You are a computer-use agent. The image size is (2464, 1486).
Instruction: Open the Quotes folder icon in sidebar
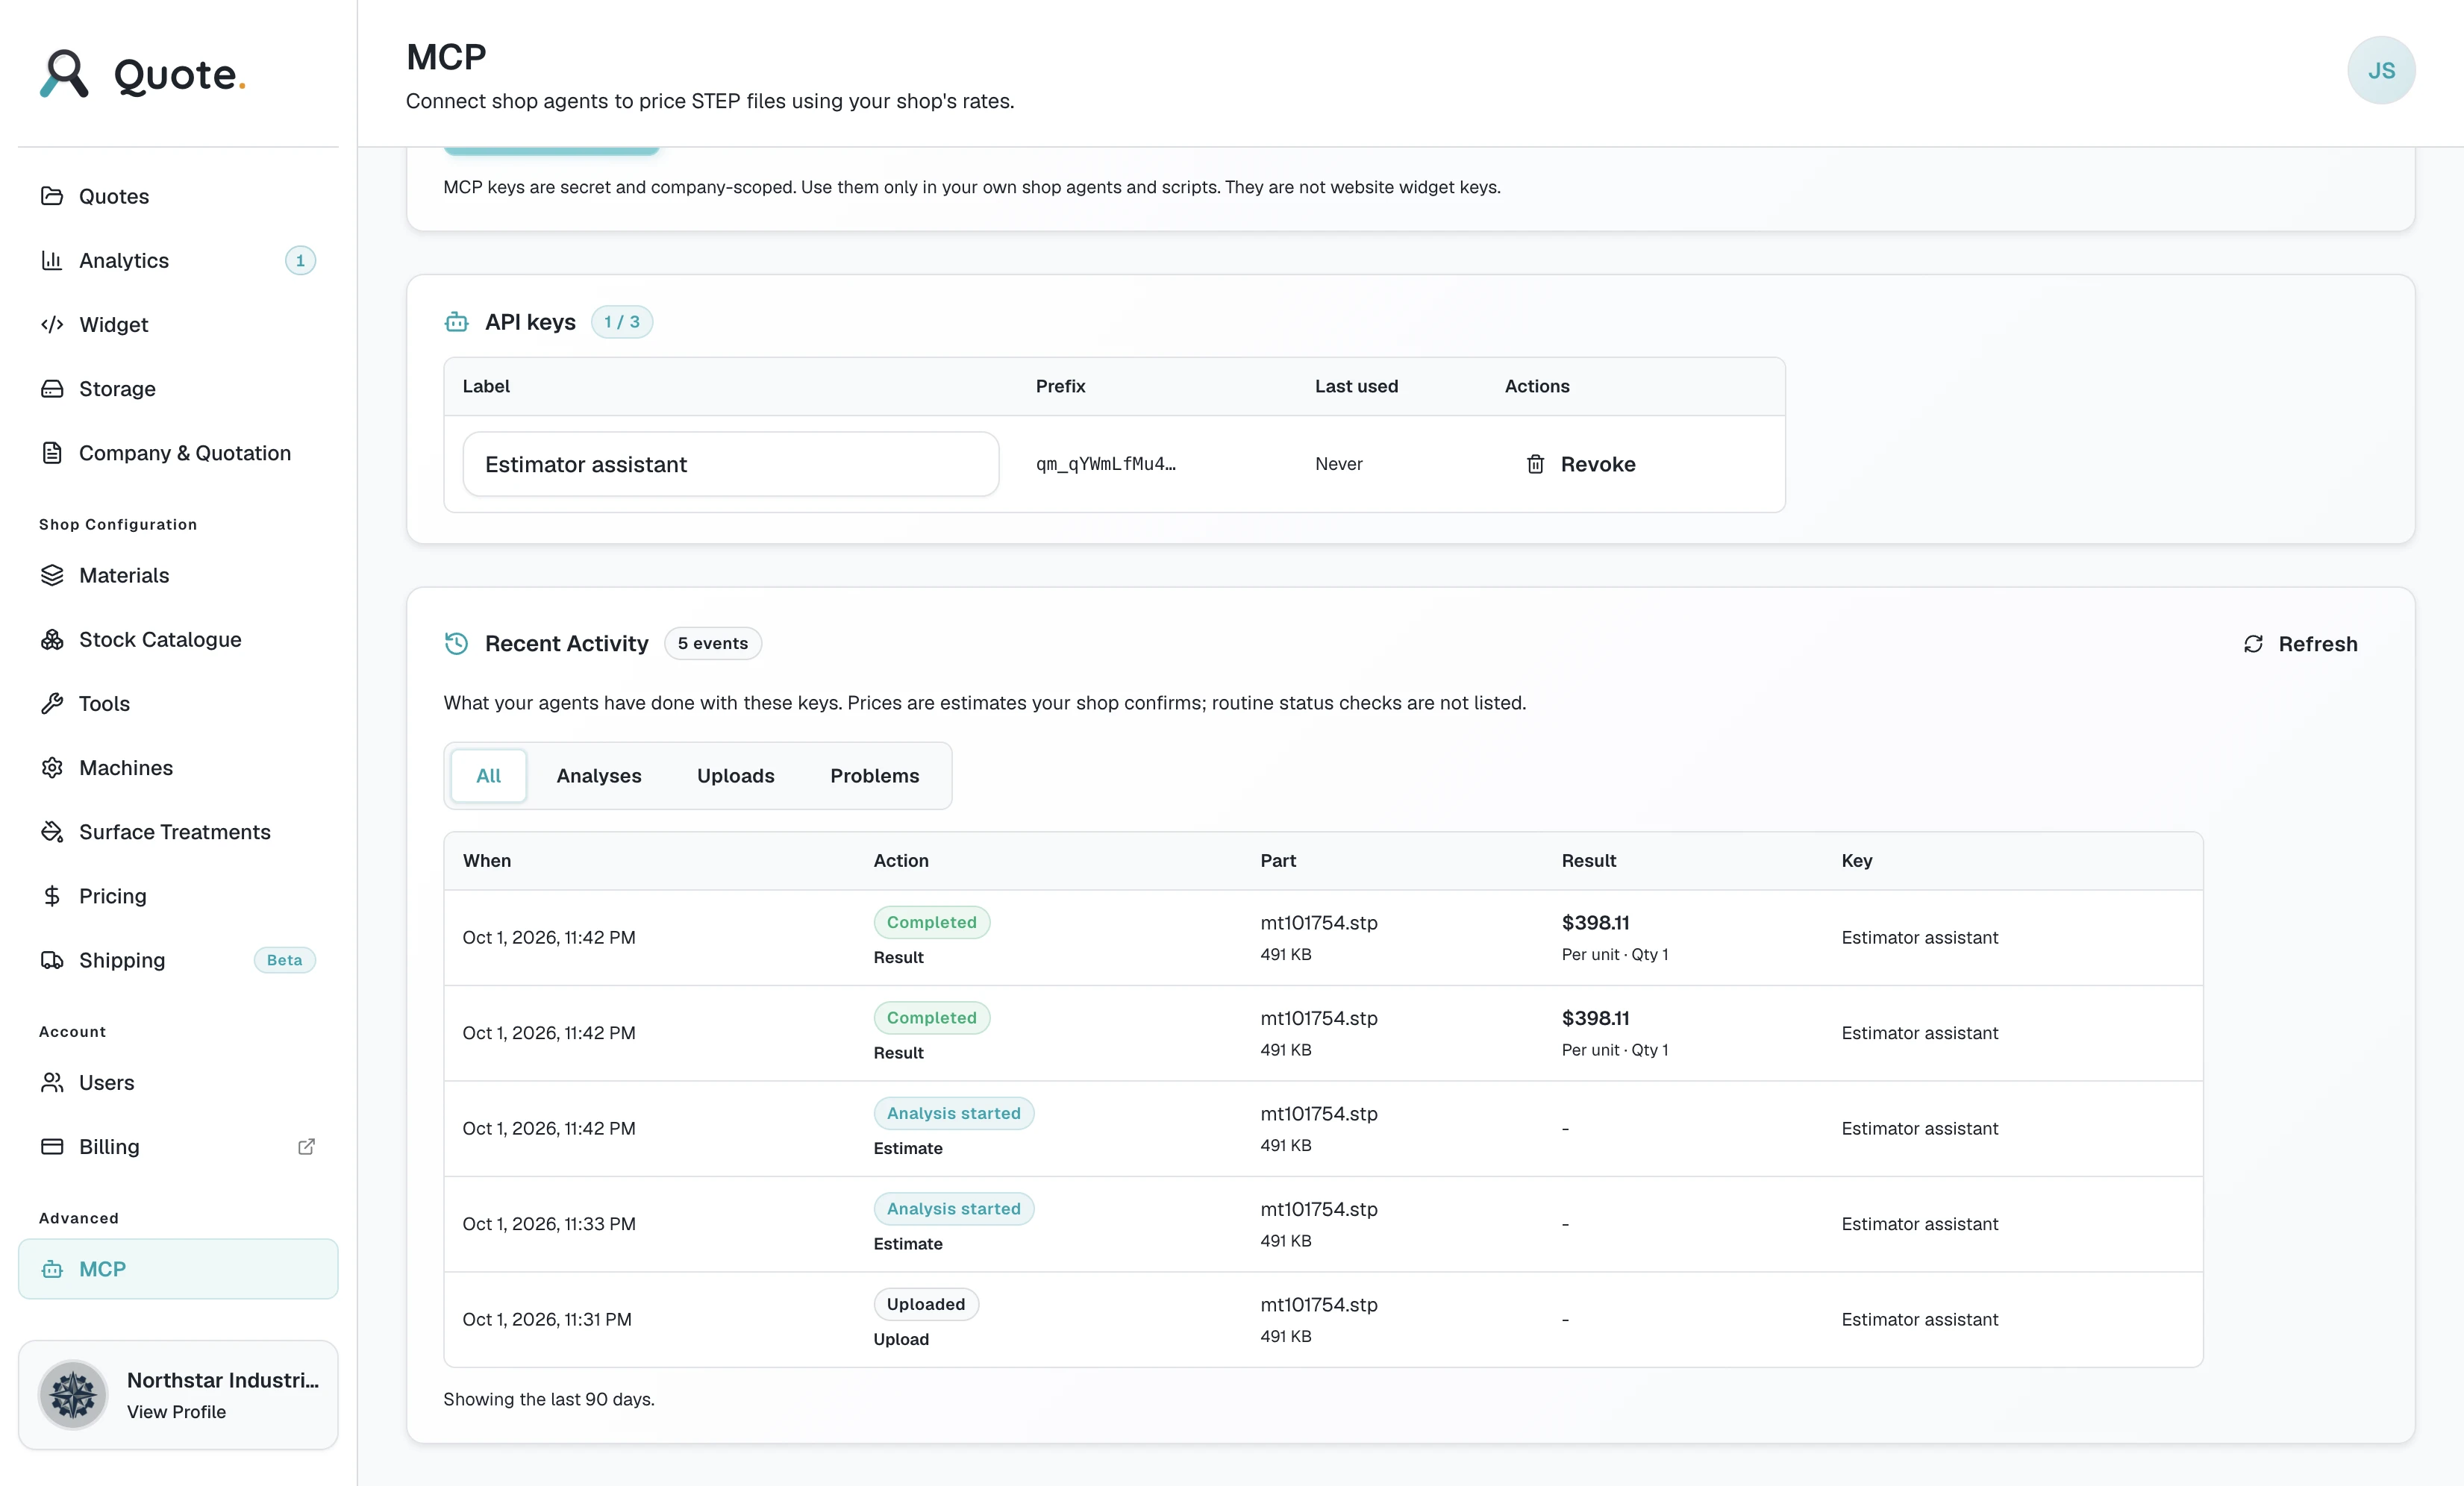pos(52,196)
